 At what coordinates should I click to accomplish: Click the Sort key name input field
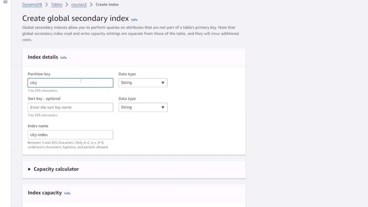(x=70, y=107)
